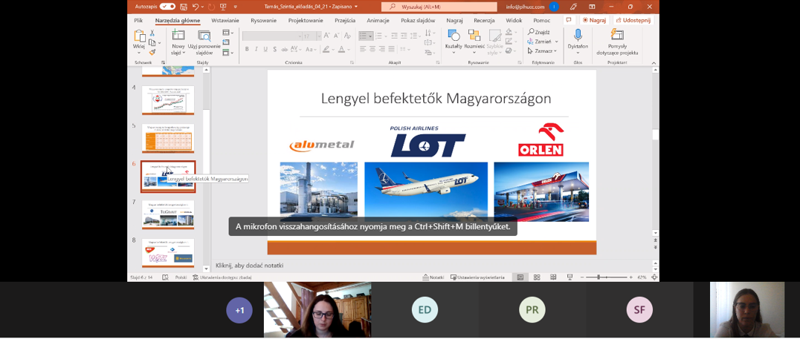Click Znajdź search icon in Edytowanie
This screenshot has height=339, width=800.
(x=531, y=32)
